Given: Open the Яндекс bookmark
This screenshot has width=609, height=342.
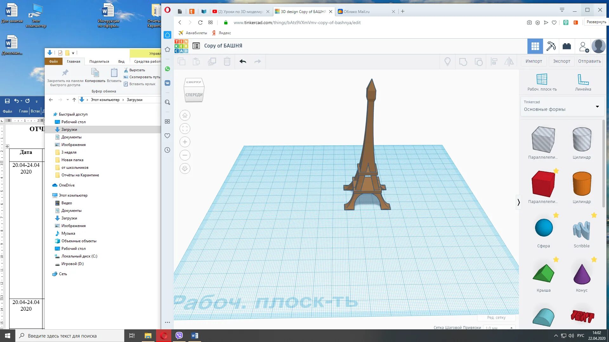Looking at the screenshot, I should tap(221, 33).
